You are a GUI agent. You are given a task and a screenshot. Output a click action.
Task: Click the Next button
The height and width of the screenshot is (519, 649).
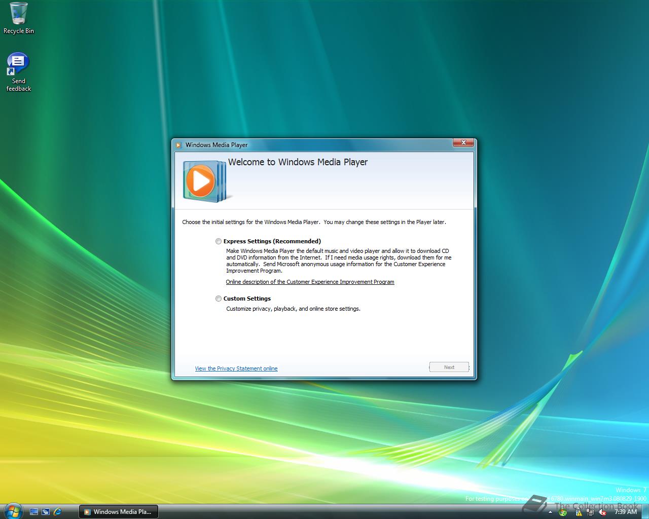pos(449,367)
